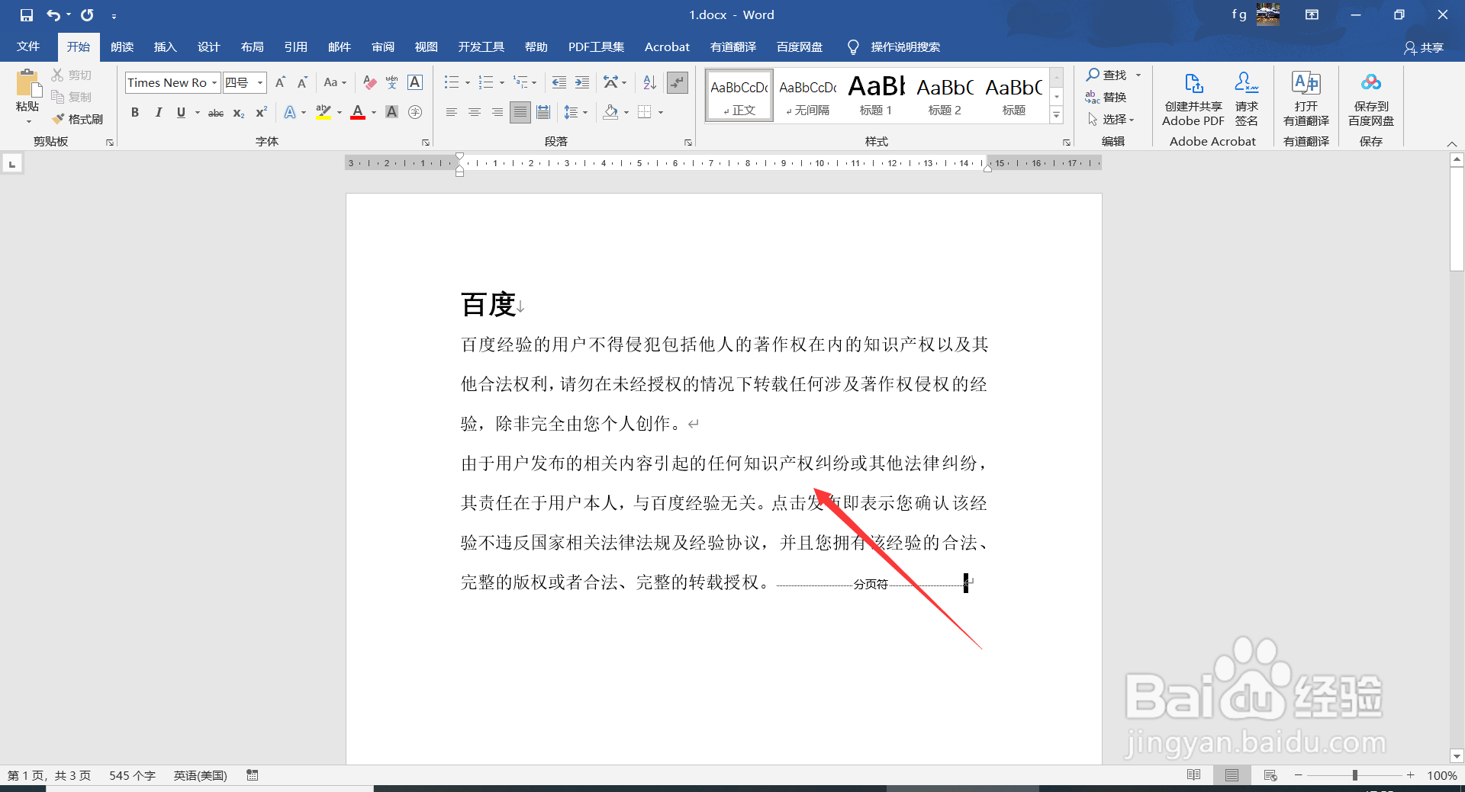Open line spacing dropdown
1465x792 pixels.
576,113
